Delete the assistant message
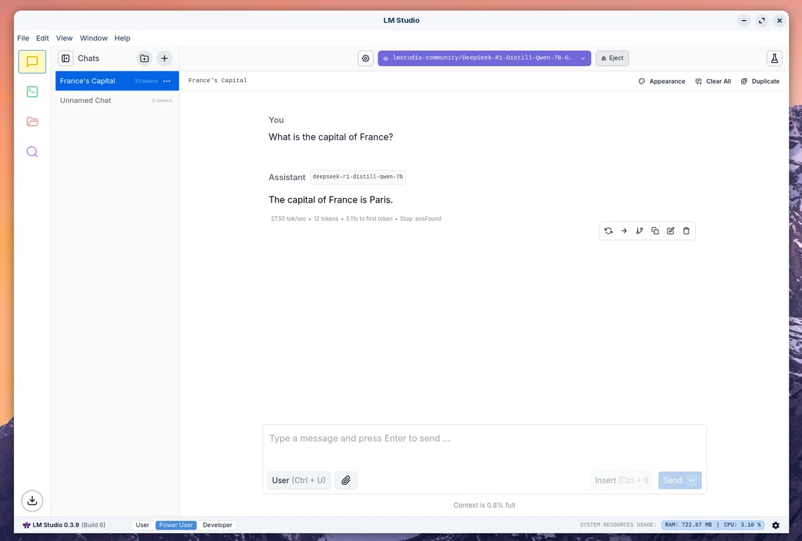Screen dimensions: 802x541 click(x=686, y=231)
